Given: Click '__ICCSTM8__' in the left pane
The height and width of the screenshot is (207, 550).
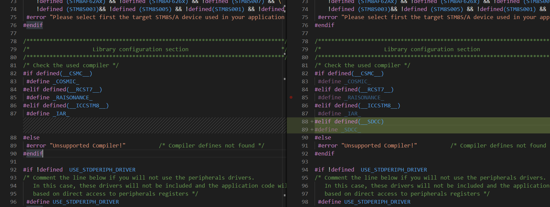Looking at the screenshot, I should [x=88, y=105].
